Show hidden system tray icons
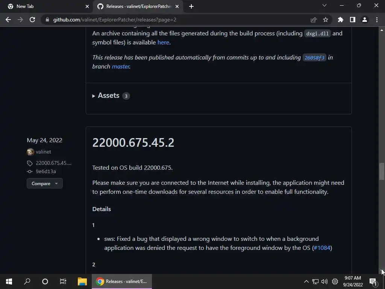This screenshot has width=385, height=289. 306,281
